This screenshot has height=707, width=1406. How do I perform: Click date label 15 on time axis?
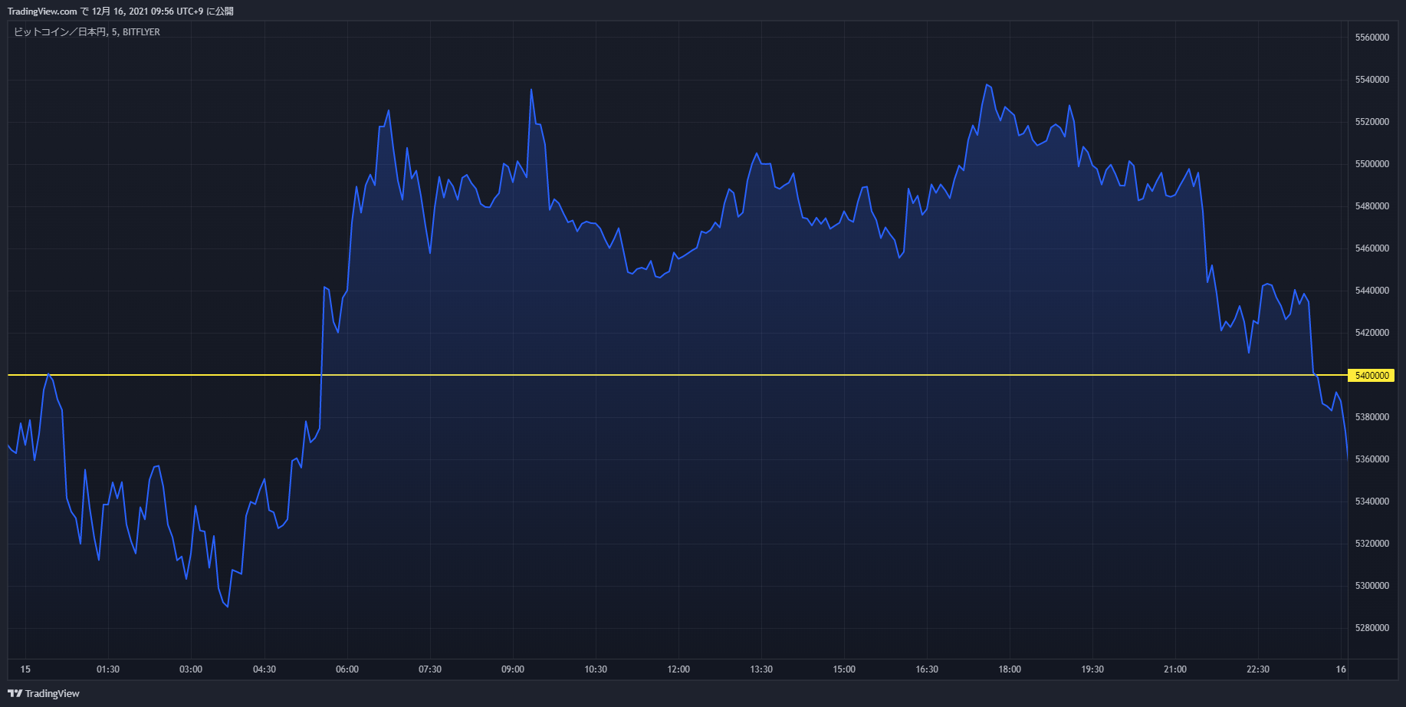click(25, 669)
